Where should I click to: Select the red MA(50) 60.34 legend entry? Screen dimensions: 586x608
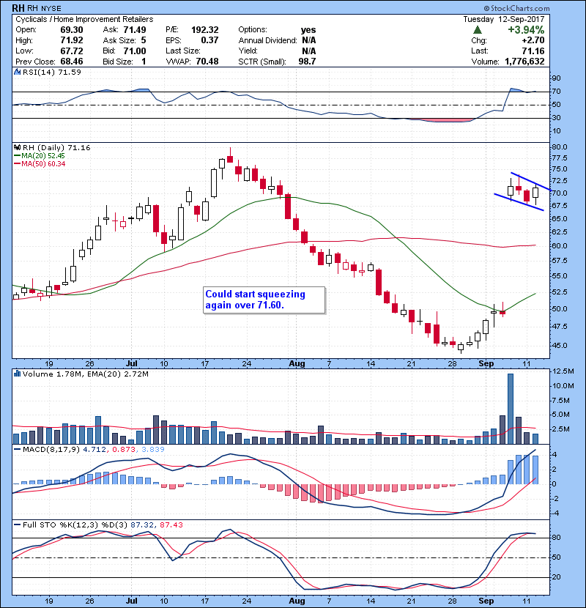pos(40,164)
